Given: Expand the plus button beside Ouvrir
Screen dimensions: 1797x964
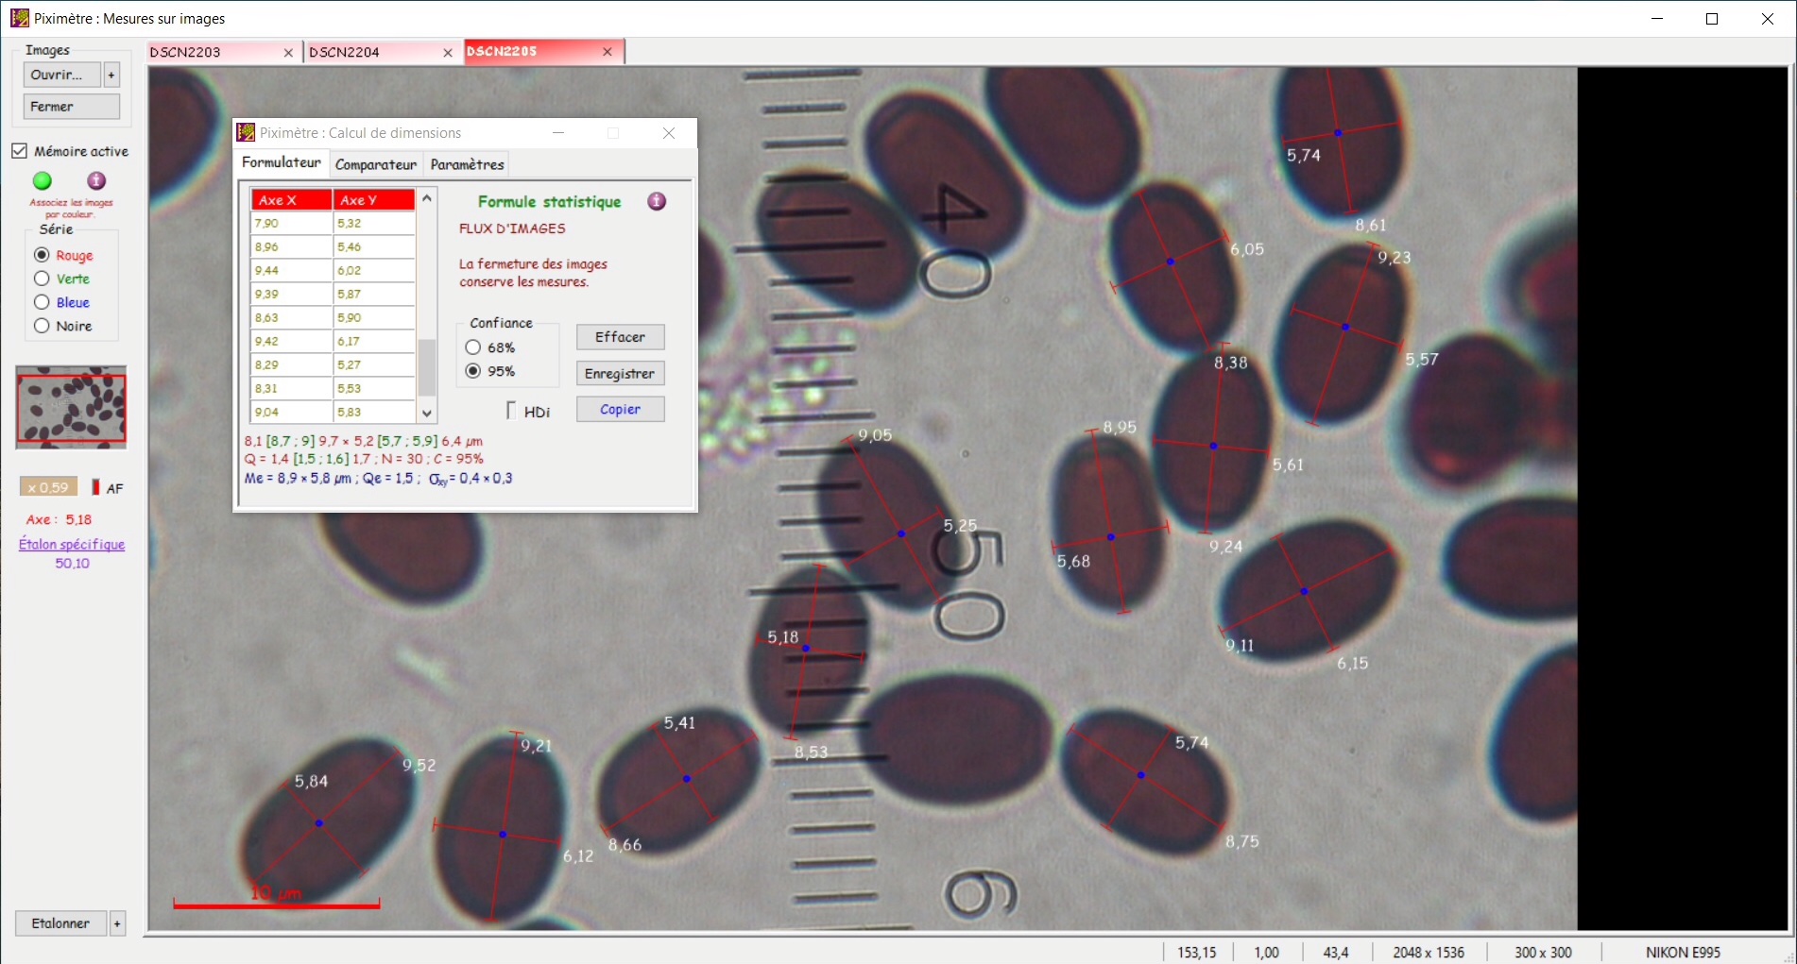Looking at the screenshot, I should tap(111, 75).
